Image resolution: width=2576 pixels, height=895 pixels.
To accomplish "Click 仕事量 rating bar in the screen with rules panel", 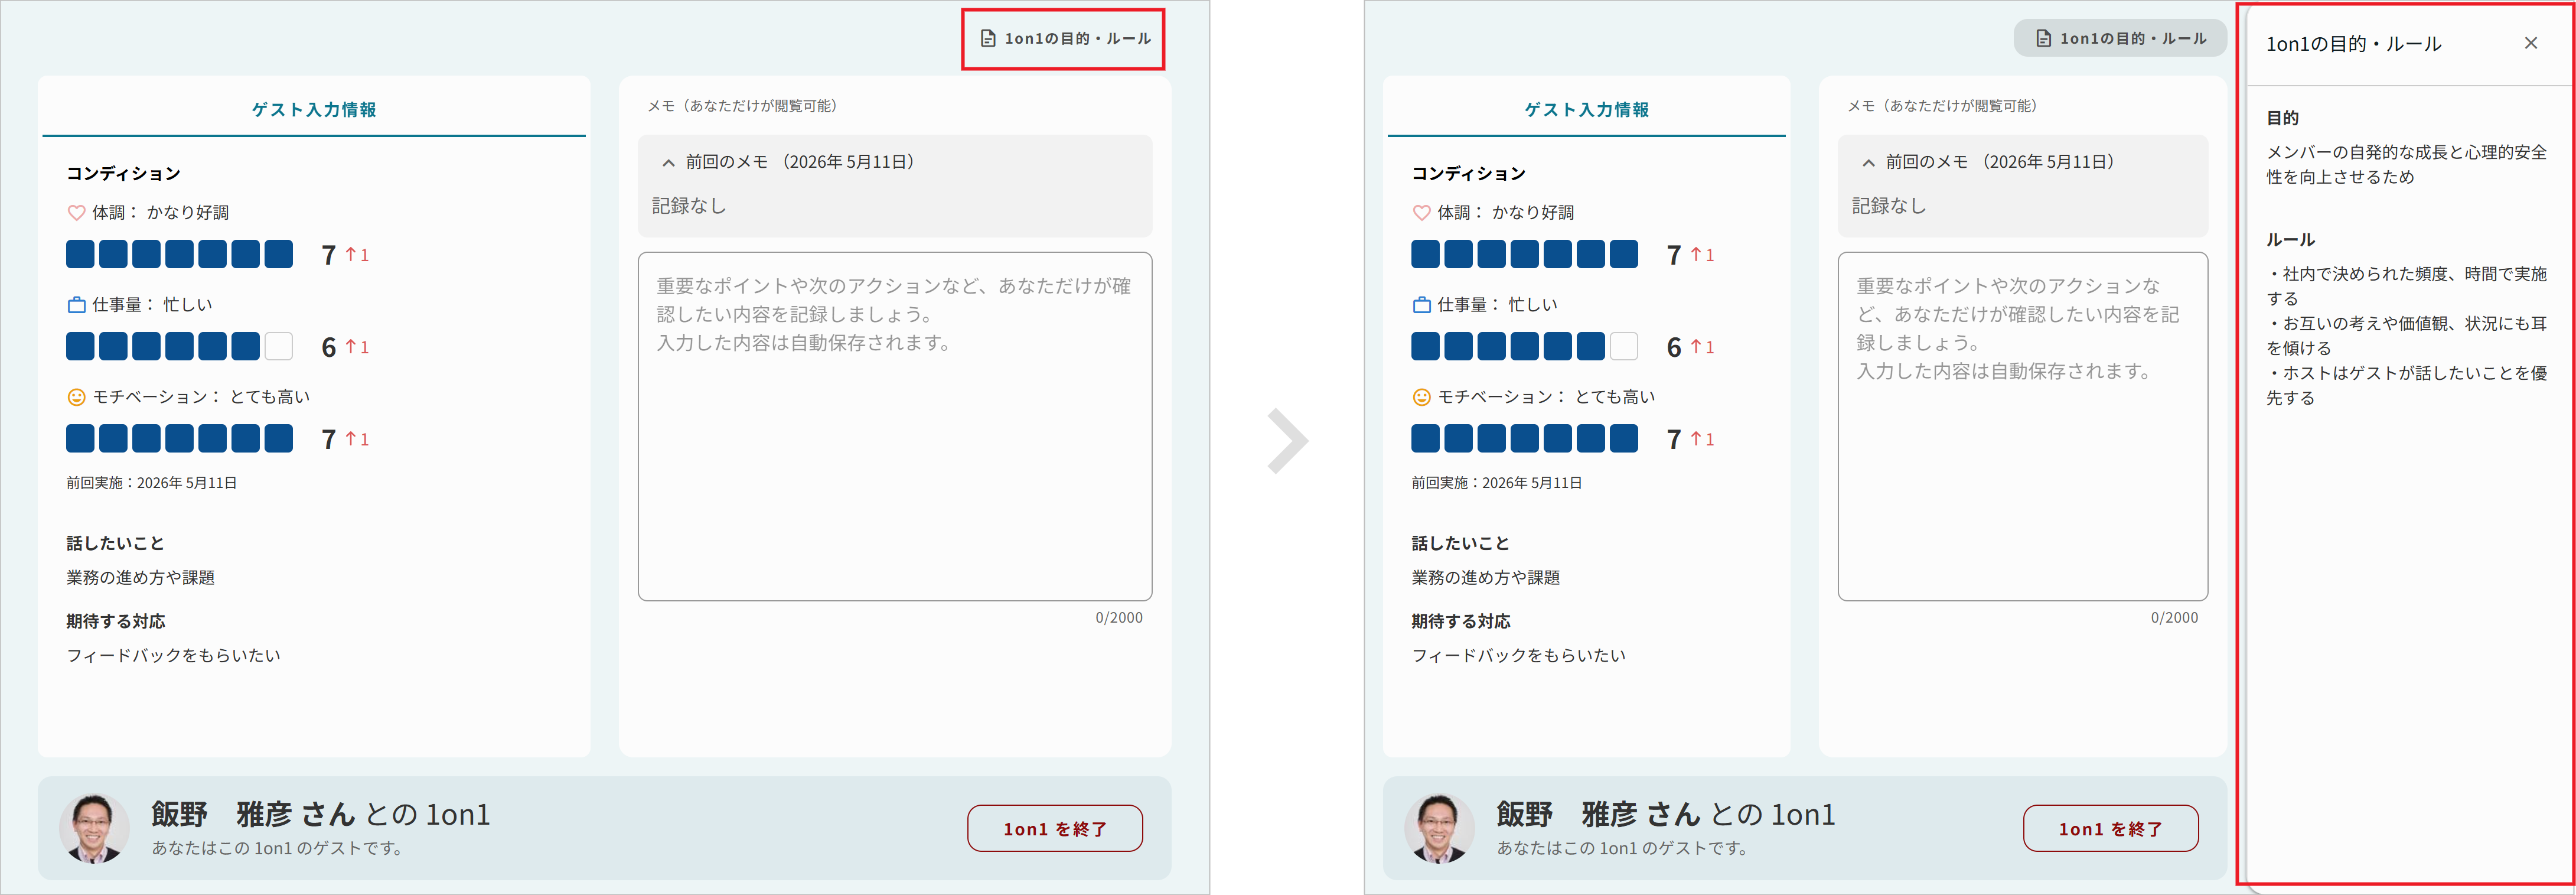I will tap(1524, 346).
